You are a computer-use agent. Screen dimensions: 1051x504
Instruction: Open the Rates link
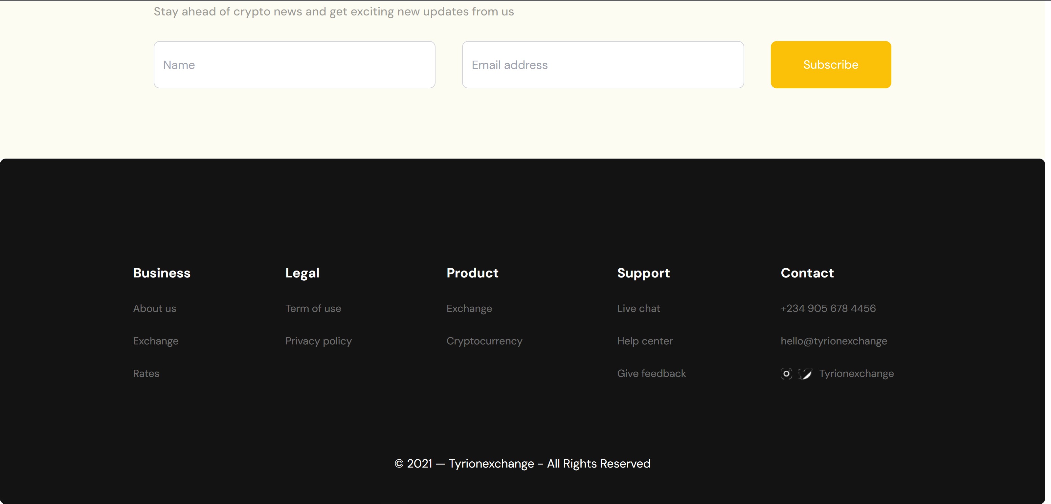[146, 374]
